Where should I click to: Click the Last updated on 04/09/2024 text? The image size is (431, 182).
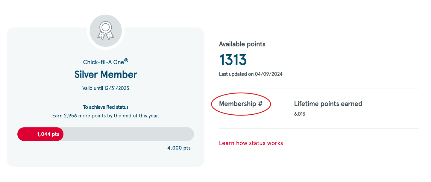(x=251, y=74)
